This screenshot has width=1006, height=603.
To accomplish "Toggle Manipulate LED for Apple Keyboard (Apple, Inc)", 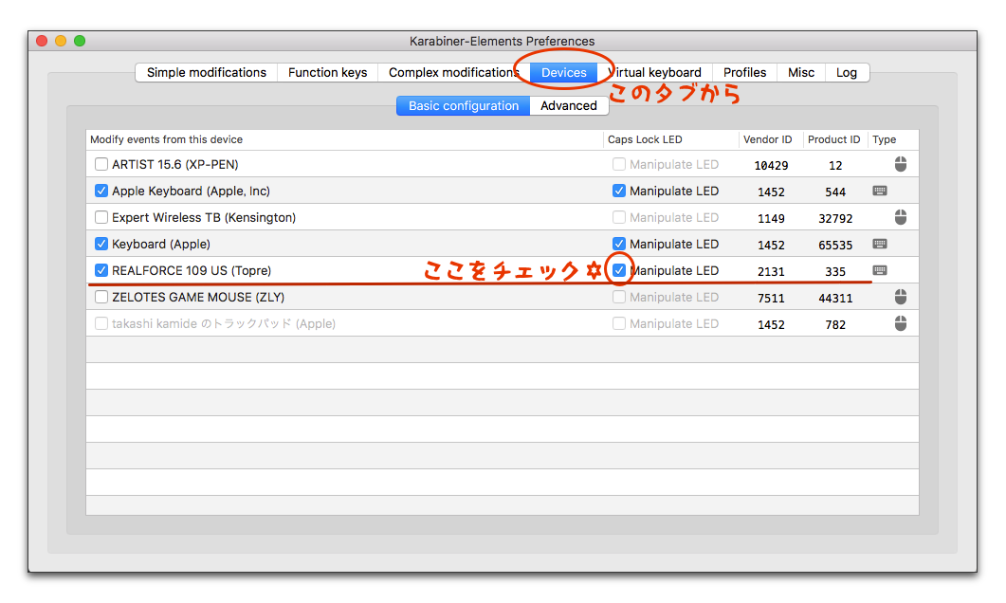I will tap(618, 191).
